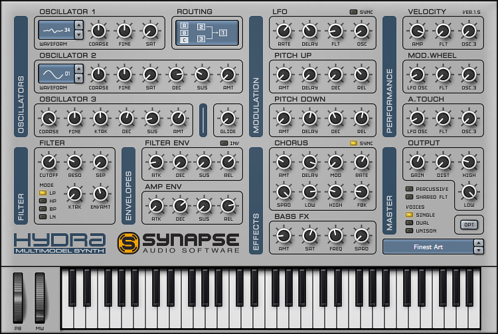Open the Finest Art preset menu
Image resolution: width=498 pixels, height=334 pixels.
pyautogui.click(x=427, y=247)
